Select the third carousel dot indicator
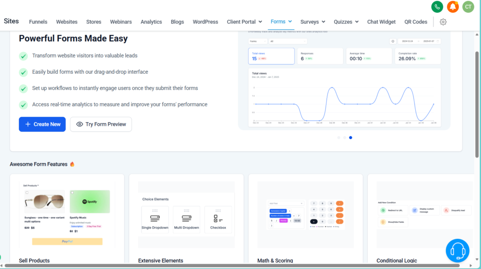 351,138
